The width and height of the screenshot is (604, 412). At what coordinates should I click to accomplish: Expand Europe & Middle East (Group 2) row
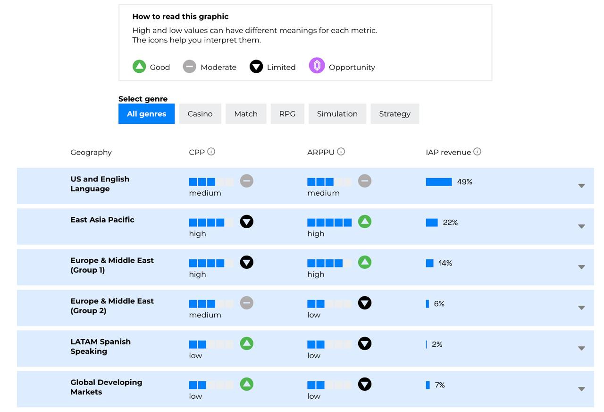[581, 308]
